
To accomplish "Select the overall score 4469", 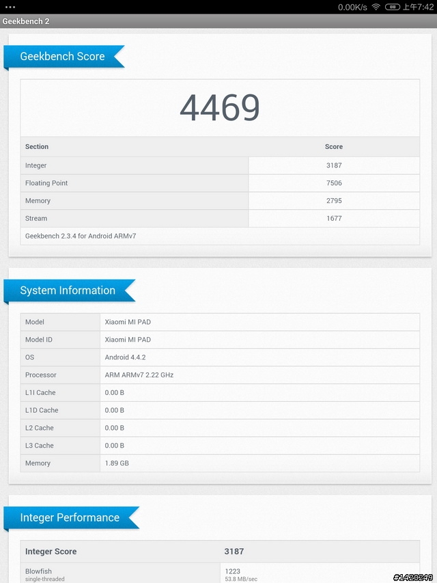I will pos(220,107).
